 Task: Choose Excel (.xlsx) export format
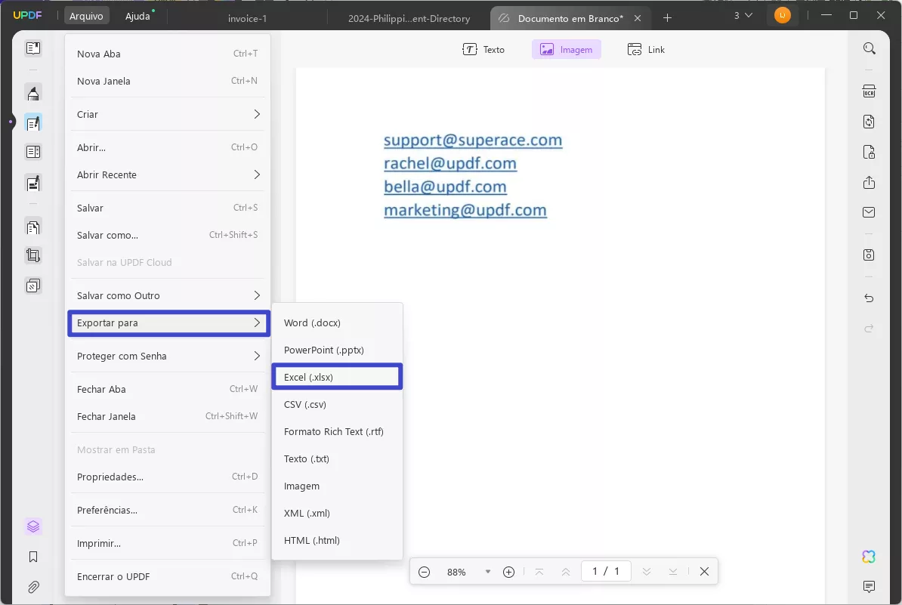(337, 377)
